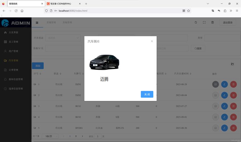Click the blue 添加 button
This screenshot has width=241, height=142.
[38, 66]
